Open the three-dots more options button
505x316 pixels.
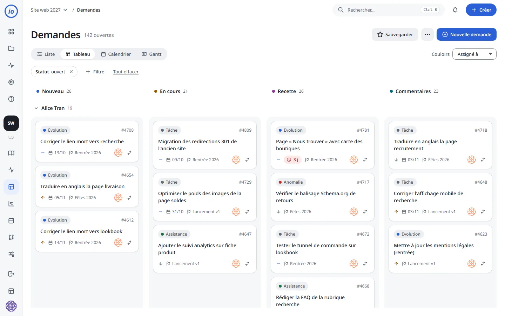[427, 34]
